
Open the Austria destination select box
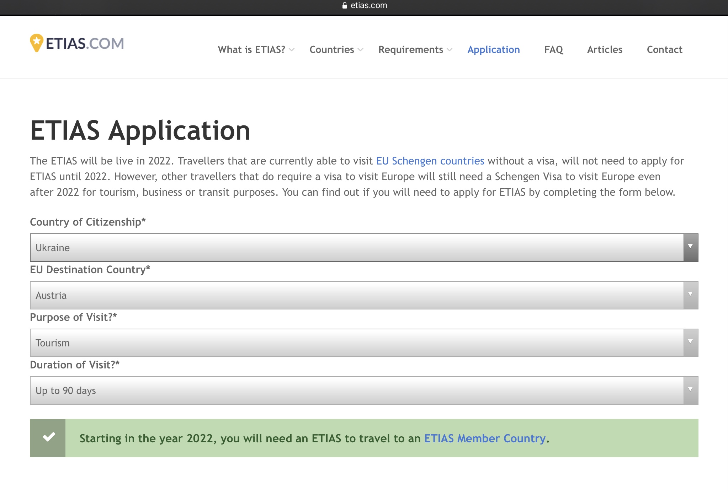click(356, 295)
